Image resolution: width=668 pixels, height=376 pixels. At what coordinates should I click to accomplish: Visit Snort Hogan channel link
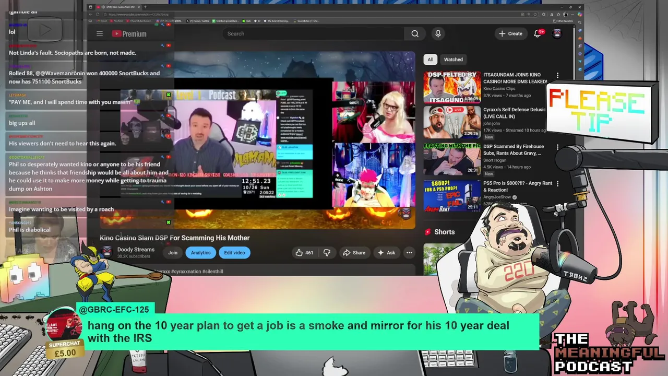495,160
